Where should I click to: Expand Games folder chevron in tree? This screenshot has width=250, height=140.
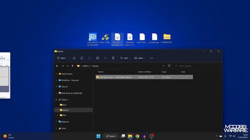[x=57, y=110]
